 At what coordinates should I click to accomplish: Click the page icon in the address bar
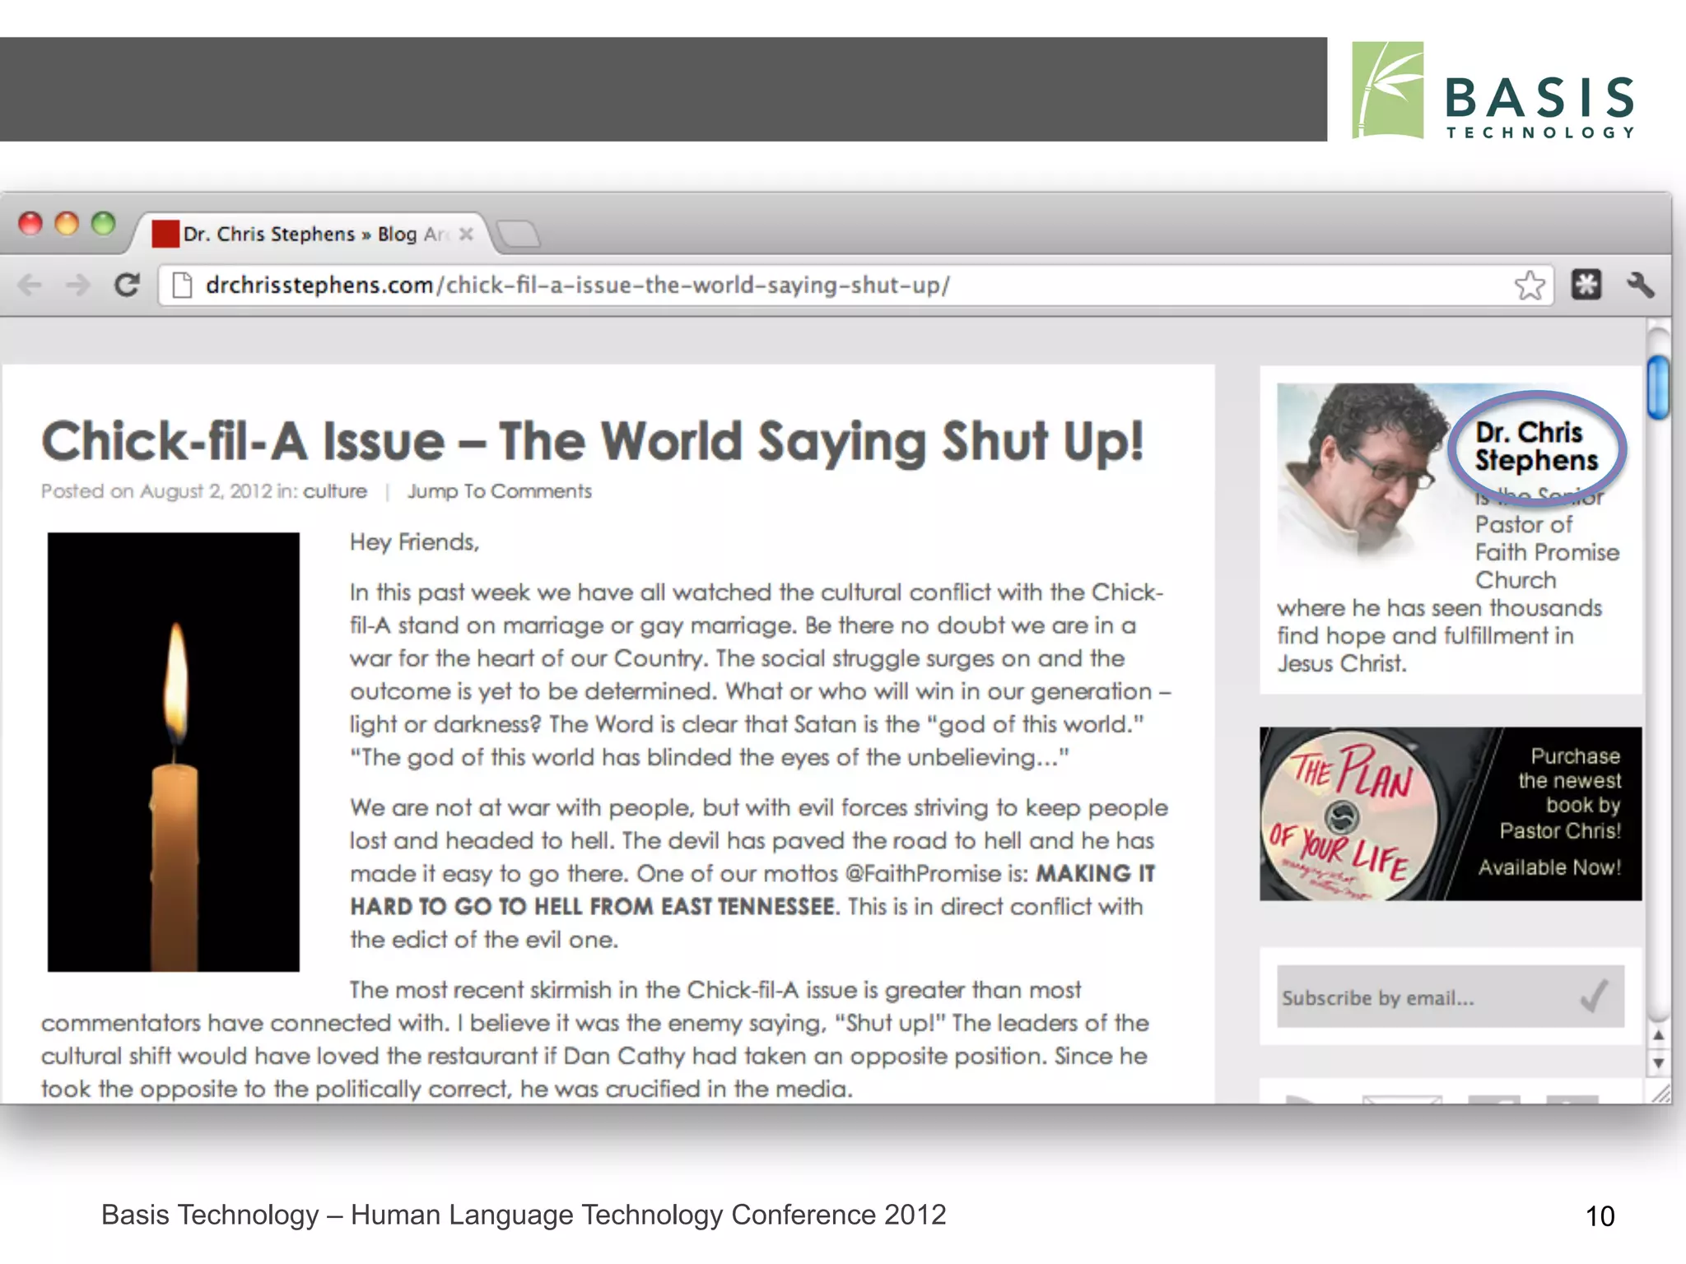click(x=182, y=286)
